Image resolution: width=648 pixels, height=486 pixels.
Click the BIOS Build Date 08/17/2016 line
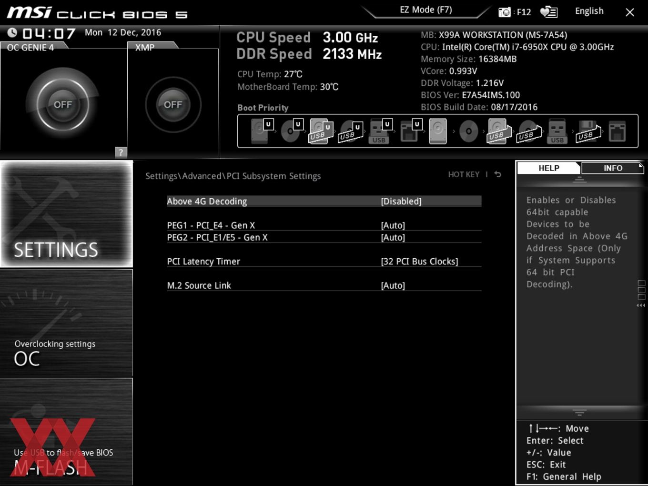(x=479, y=107)
